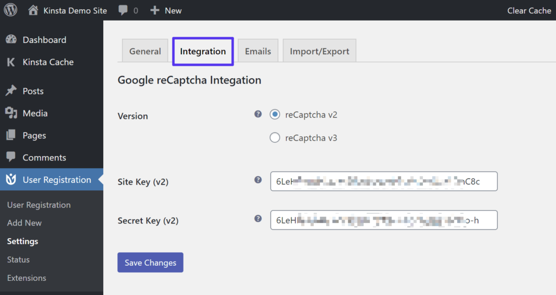Screen dimensions: 556x295
Task: Open the Extensions submenu link
Action: (x=27, y=278)
